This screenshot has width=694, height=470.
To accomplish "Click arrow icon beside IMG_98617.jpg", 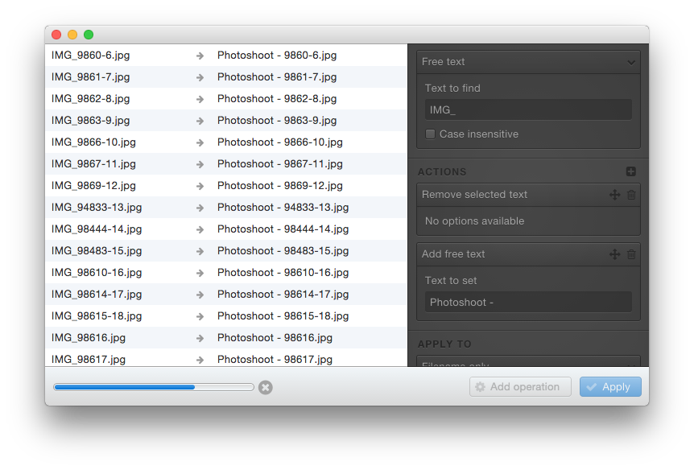I will coord(200,360).
